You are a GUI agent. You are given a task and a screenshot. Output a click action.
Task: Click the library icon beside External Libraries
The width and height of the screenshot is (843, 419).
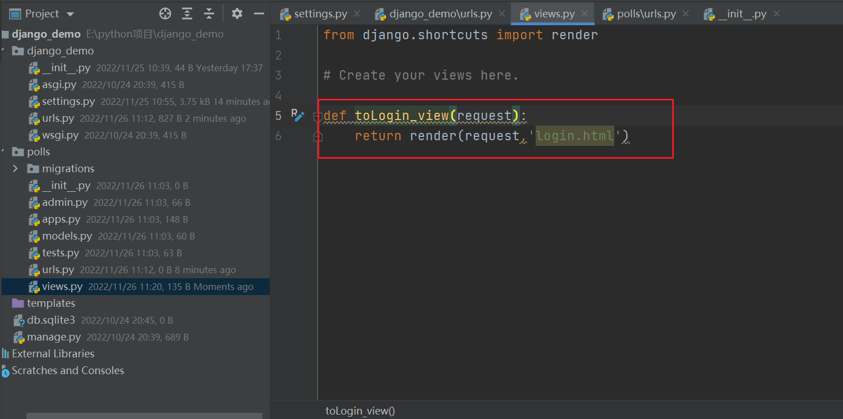coord(6,354)
